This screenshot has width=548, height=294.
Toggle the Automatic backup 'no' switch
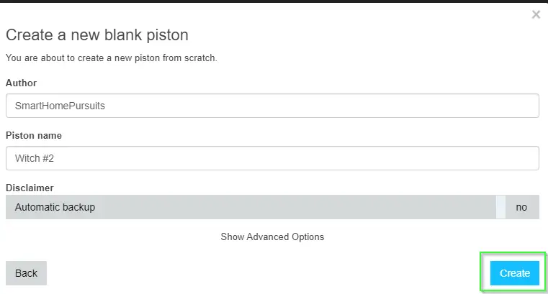(x=518, y=207)
